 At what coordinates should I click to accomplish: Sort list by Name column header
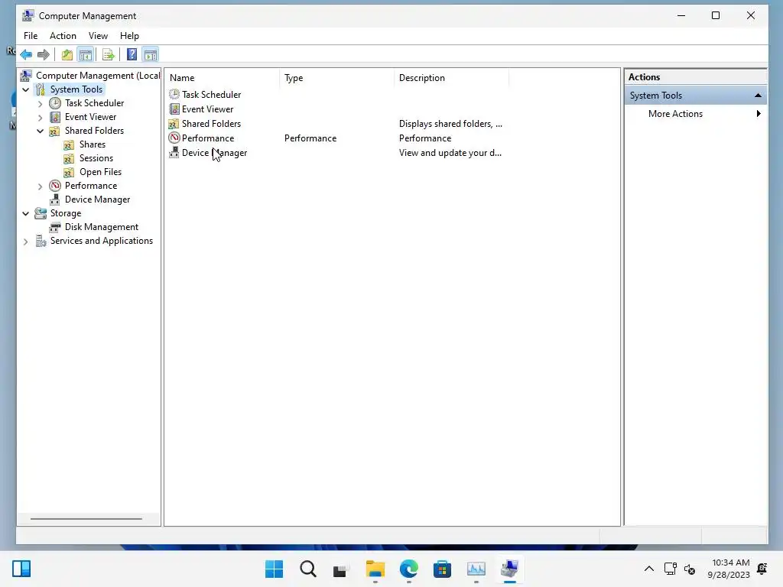tap(223, 78)
